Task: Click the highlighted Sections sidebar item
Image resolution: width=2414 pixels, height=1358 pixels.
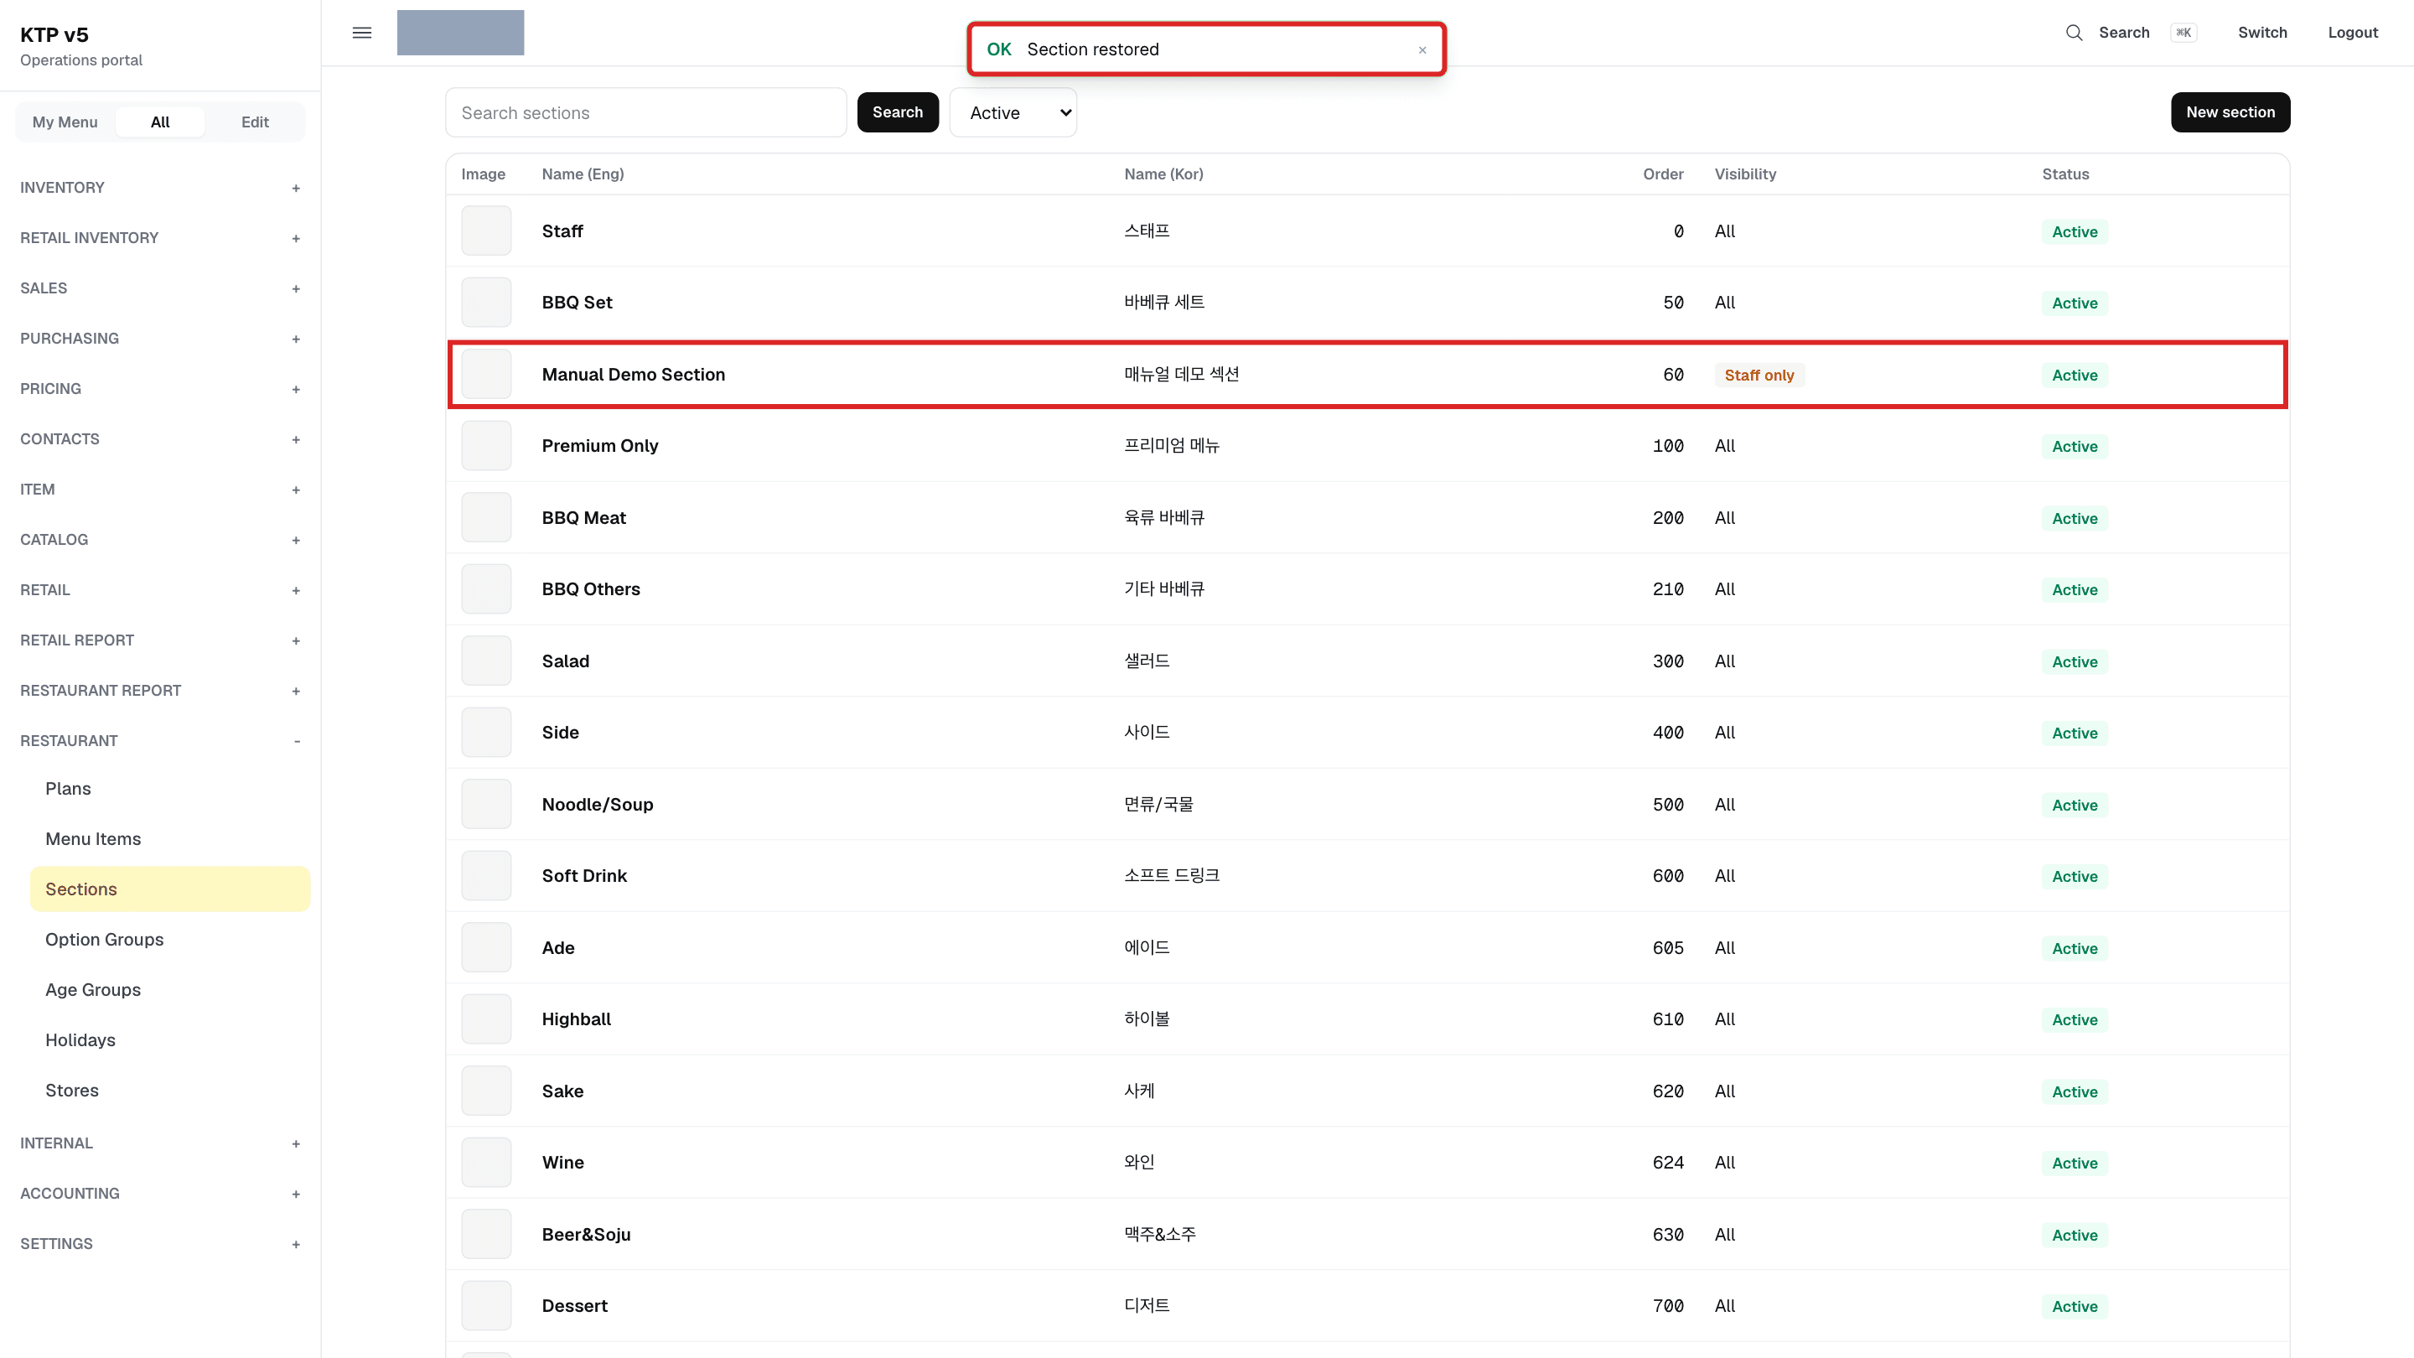Action: pyautogui.click(x=169, y=889)
